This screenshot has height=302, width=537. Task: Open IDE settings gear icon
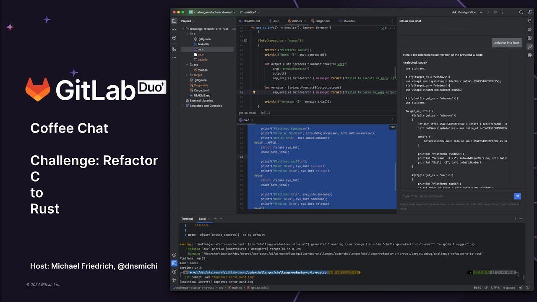pyautogui.click(x=530, y=12)
